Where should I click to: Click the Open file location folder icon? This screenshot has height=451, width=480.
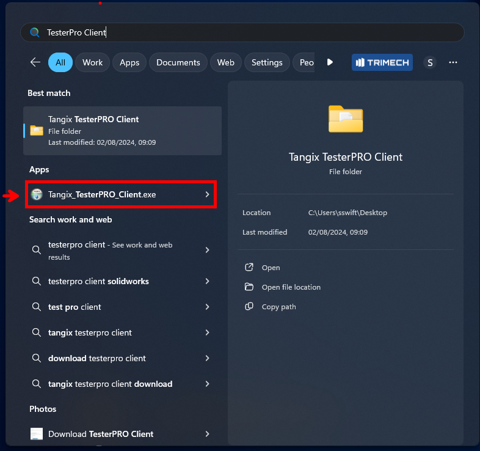(x=249, y=287)
